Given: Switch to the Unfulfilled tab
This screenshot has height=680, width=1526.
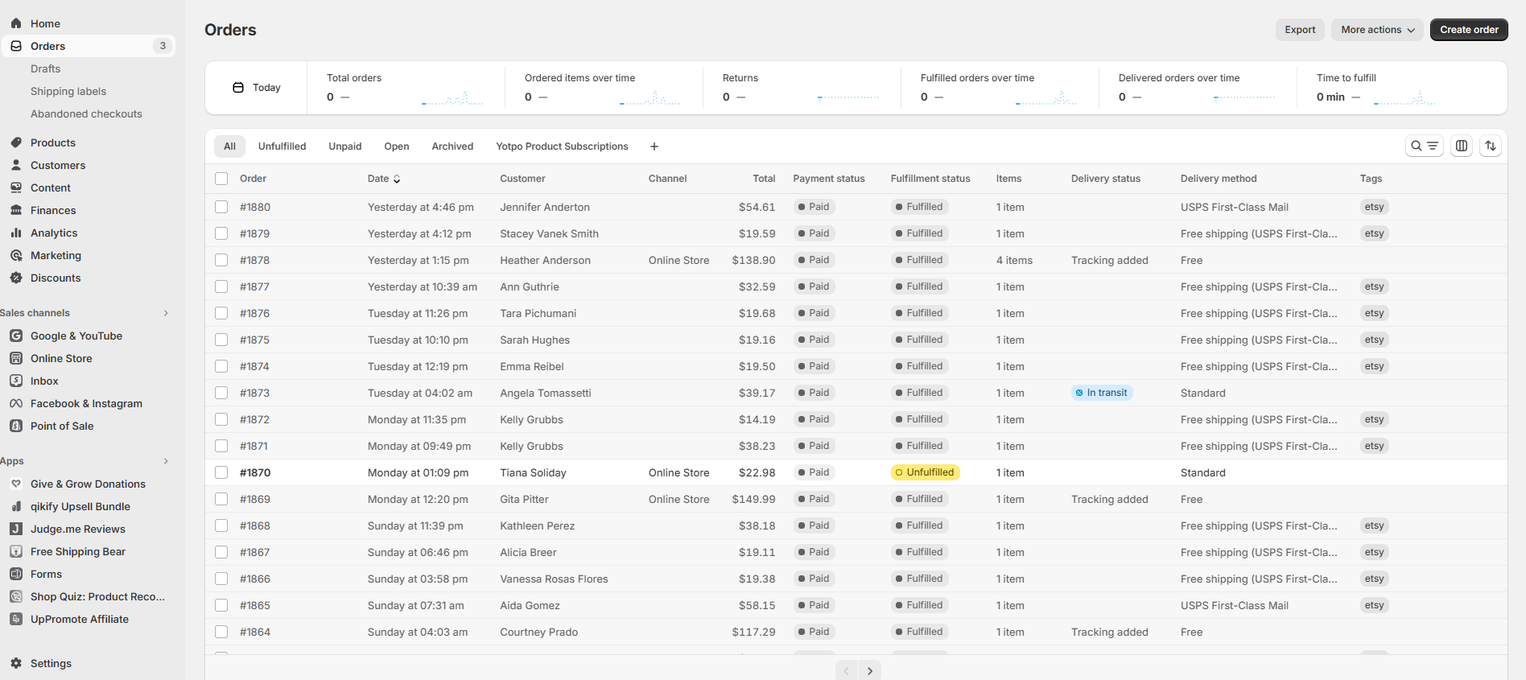Looking at the screenshot, I should pyautogui.click(x=282, y=146).
